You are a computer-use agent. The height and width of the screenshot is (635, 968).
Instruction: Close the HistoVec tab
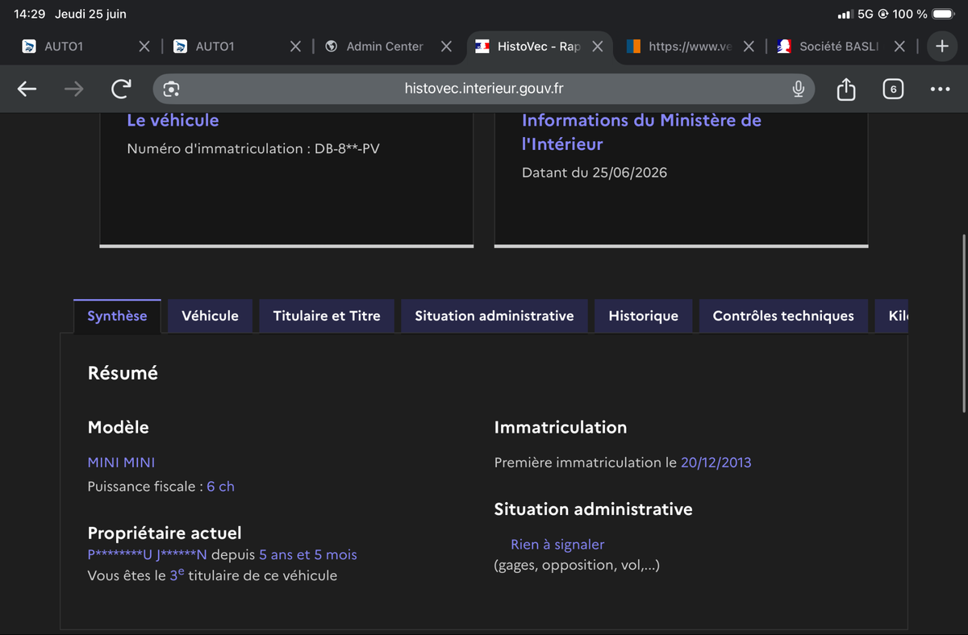point(598,47)
